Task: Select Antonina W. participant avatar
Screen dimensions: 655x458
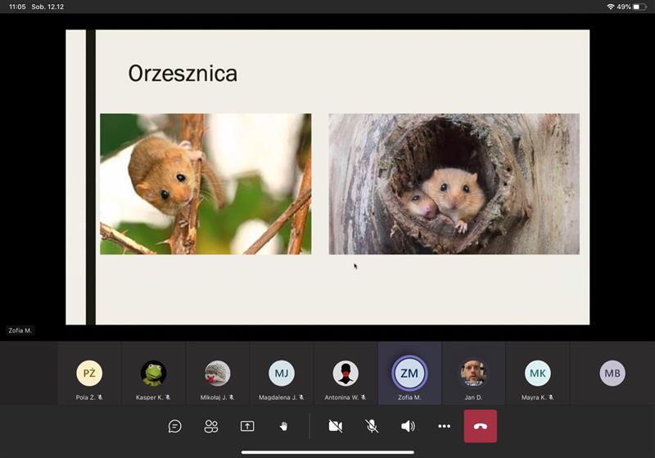Action: (346, 374)
